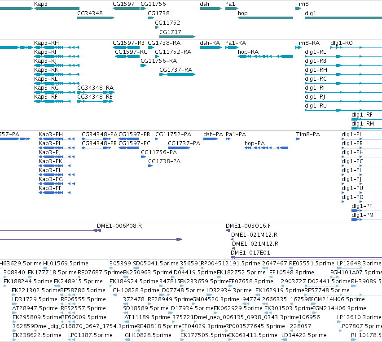This screenshot has width=382, height=342.
Task: Select transcript CG34348-RA
Action: tap(96, 88)
